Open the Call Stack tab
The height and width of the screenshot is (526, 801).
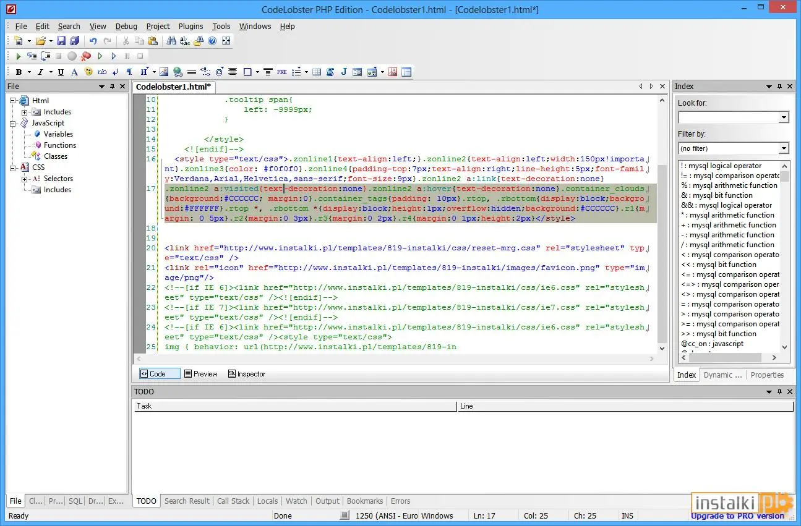point(233,501)
